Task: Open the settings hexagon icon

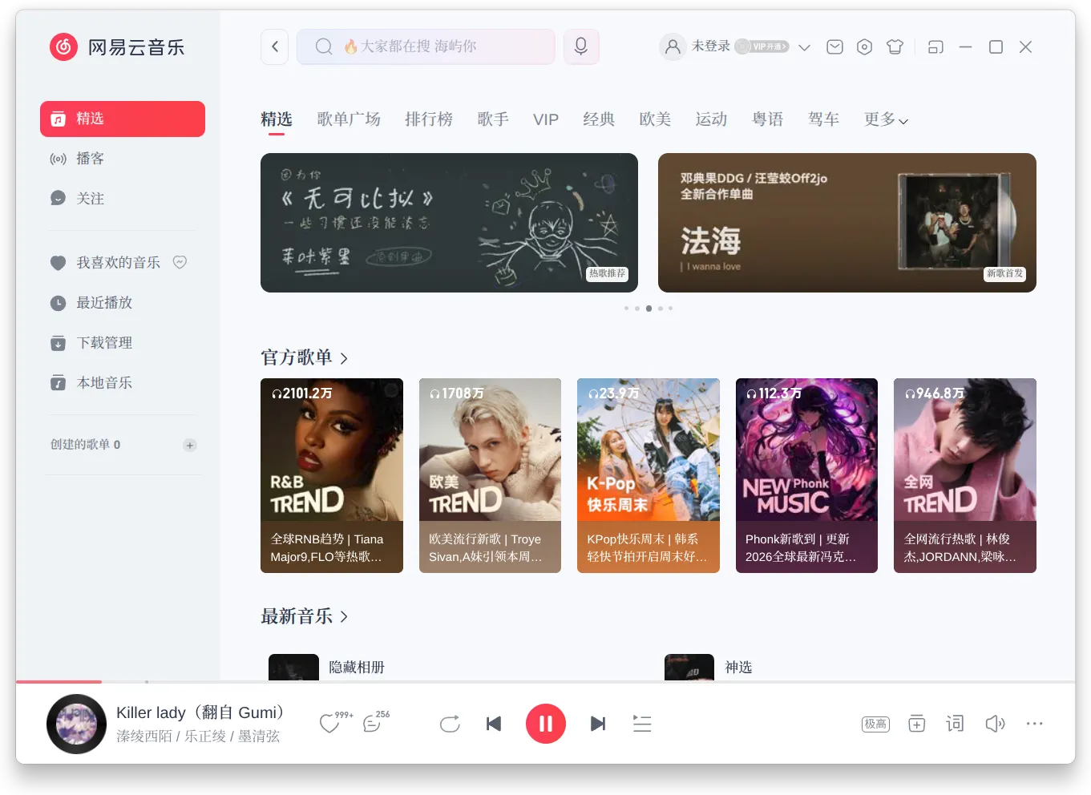Action: [x=864, y=46]
